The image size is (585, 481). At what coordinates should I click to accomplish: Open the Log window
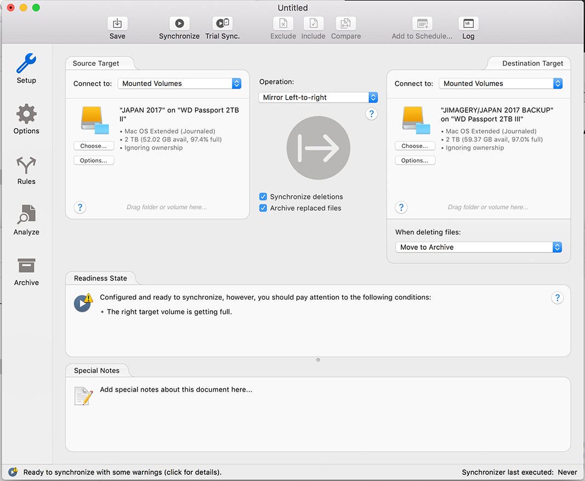[468, 24]
